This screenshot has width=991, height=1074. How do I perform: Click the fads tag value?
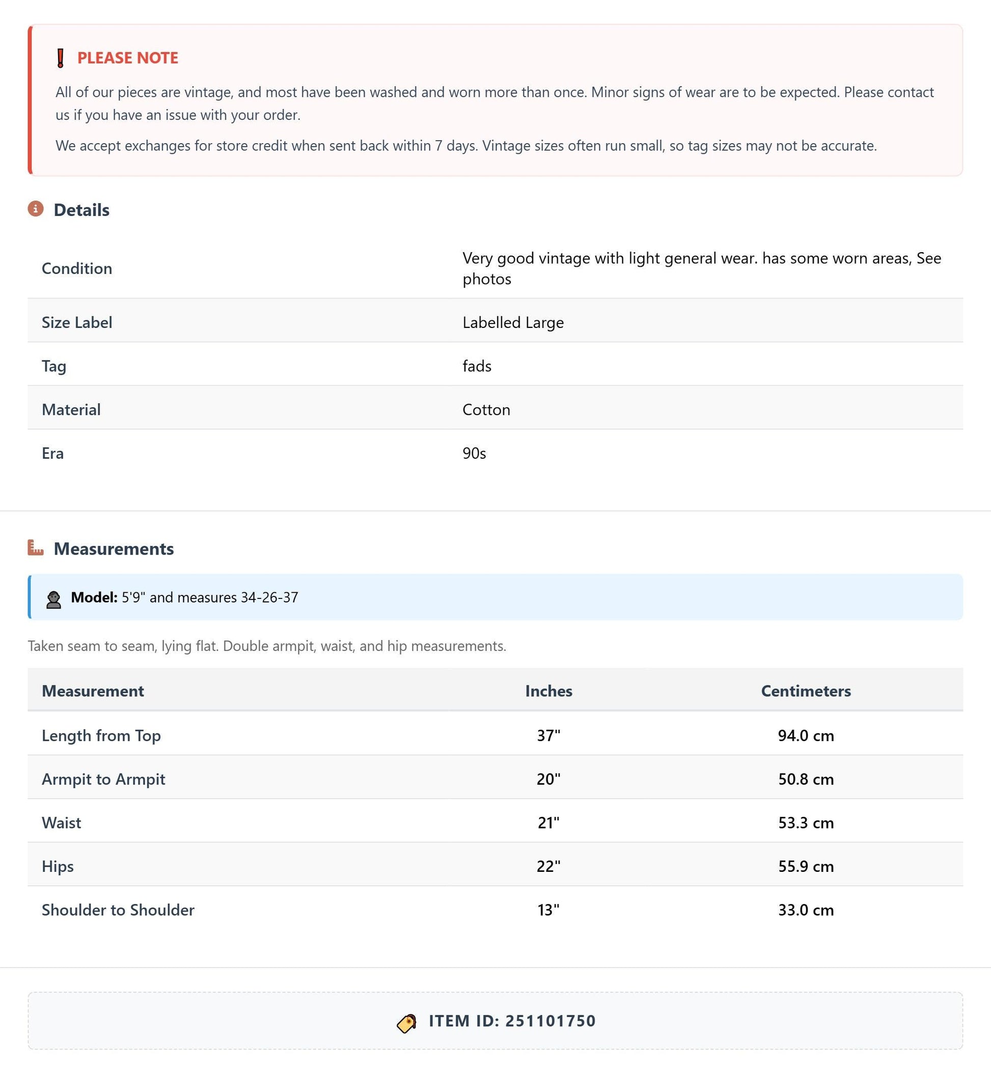point(477,366)
